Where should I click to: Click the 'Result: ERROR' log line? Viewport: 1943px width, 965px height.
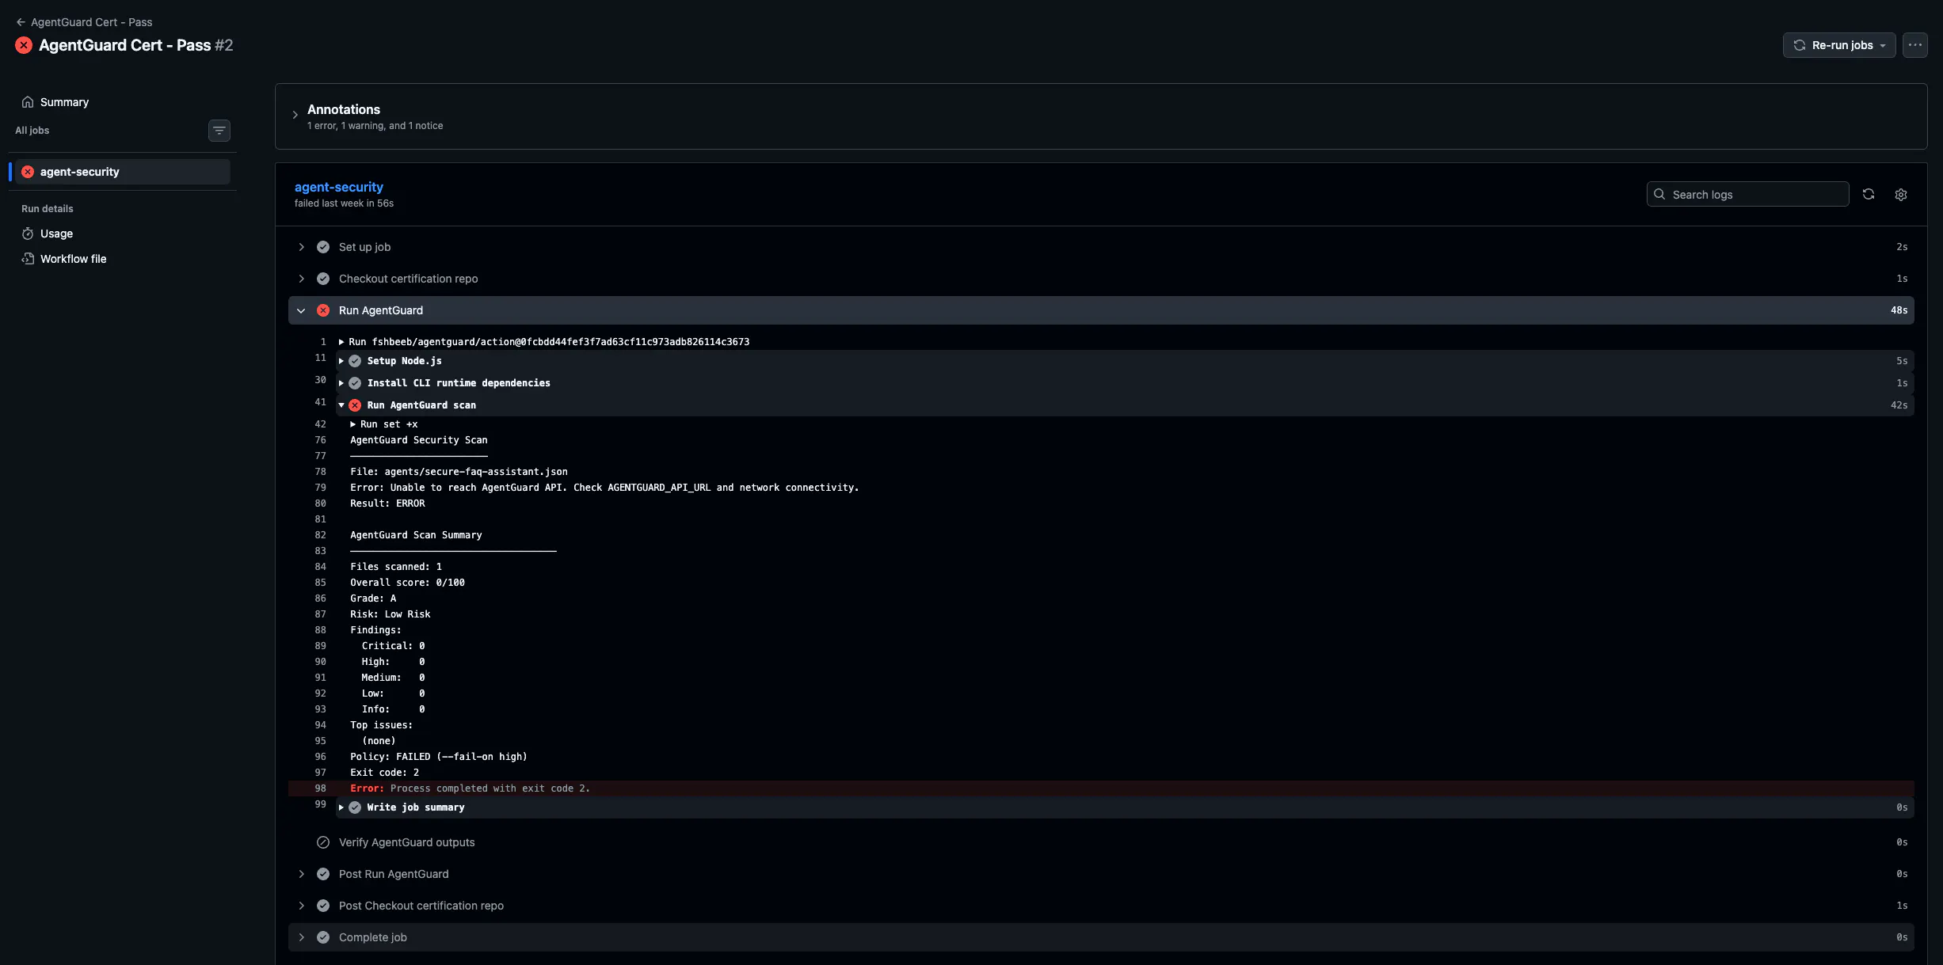387,503
